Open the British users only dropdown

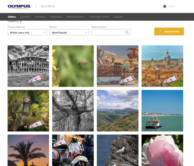pyautogui.click(x=27, y=32)
